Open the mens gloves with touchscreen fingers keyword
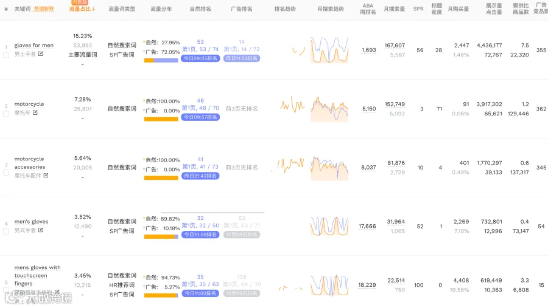The height and width of the screenshot is (308, 548). tap(37, 276)
